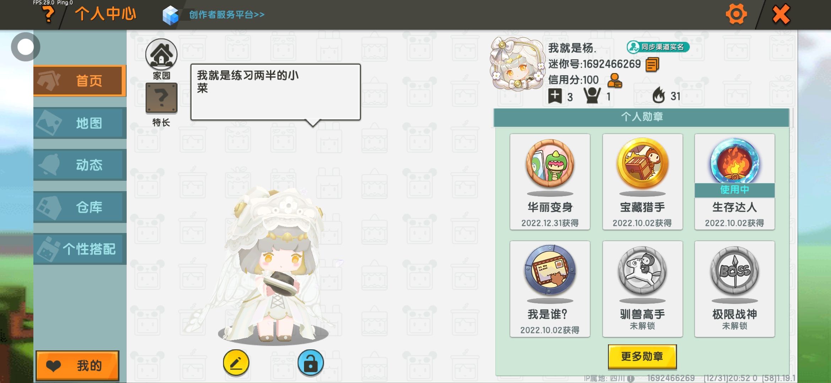Click the yellow pencil edit icon
This screenshot has width=831, height=383.
click(236, 363)
